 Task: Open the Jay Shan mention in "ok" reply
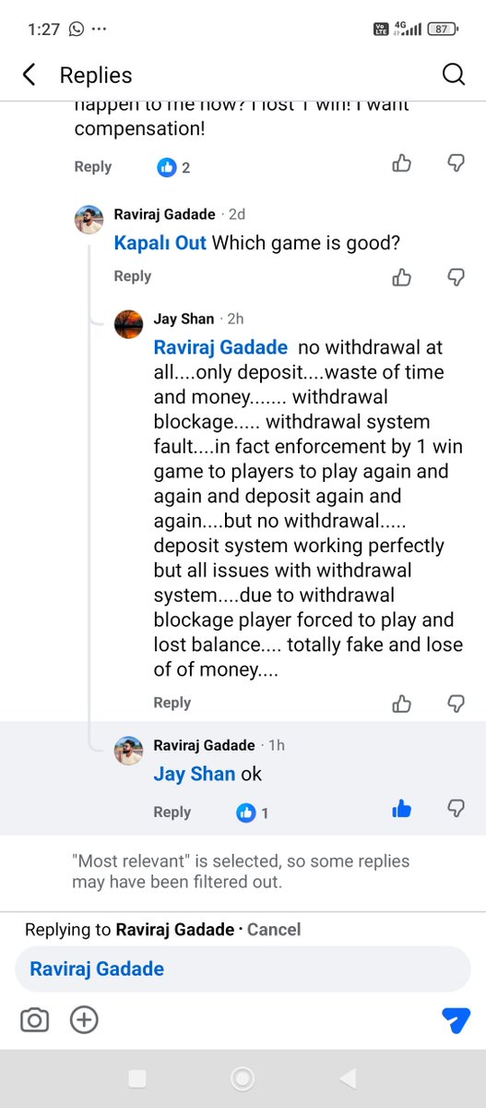coord(194,774)
